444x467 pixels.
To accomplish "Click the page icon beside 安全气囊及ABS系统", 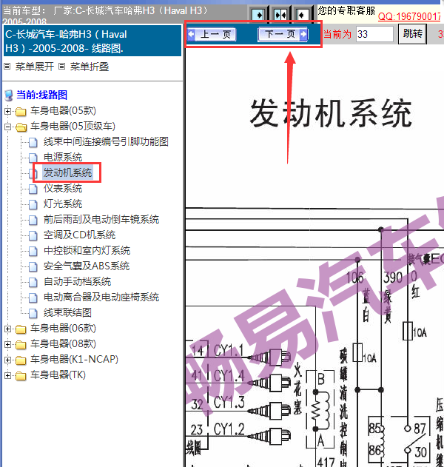I will 33,266.
